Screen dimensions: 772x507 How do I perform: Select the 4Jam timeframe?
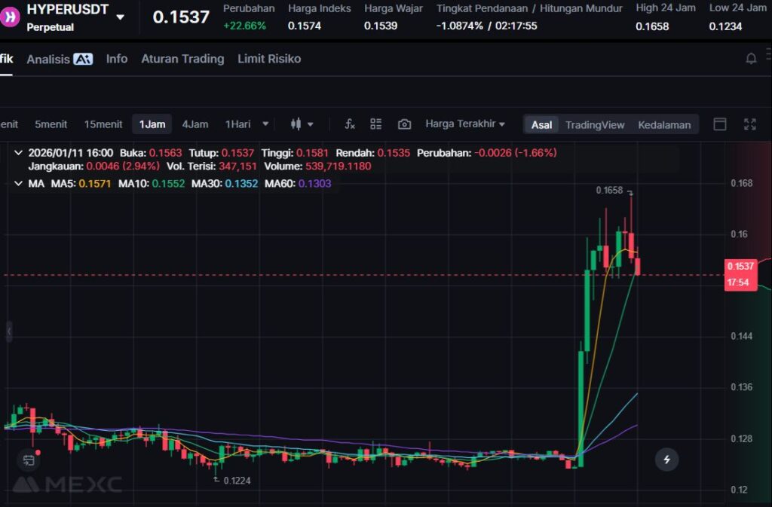[x=195, y=124]
